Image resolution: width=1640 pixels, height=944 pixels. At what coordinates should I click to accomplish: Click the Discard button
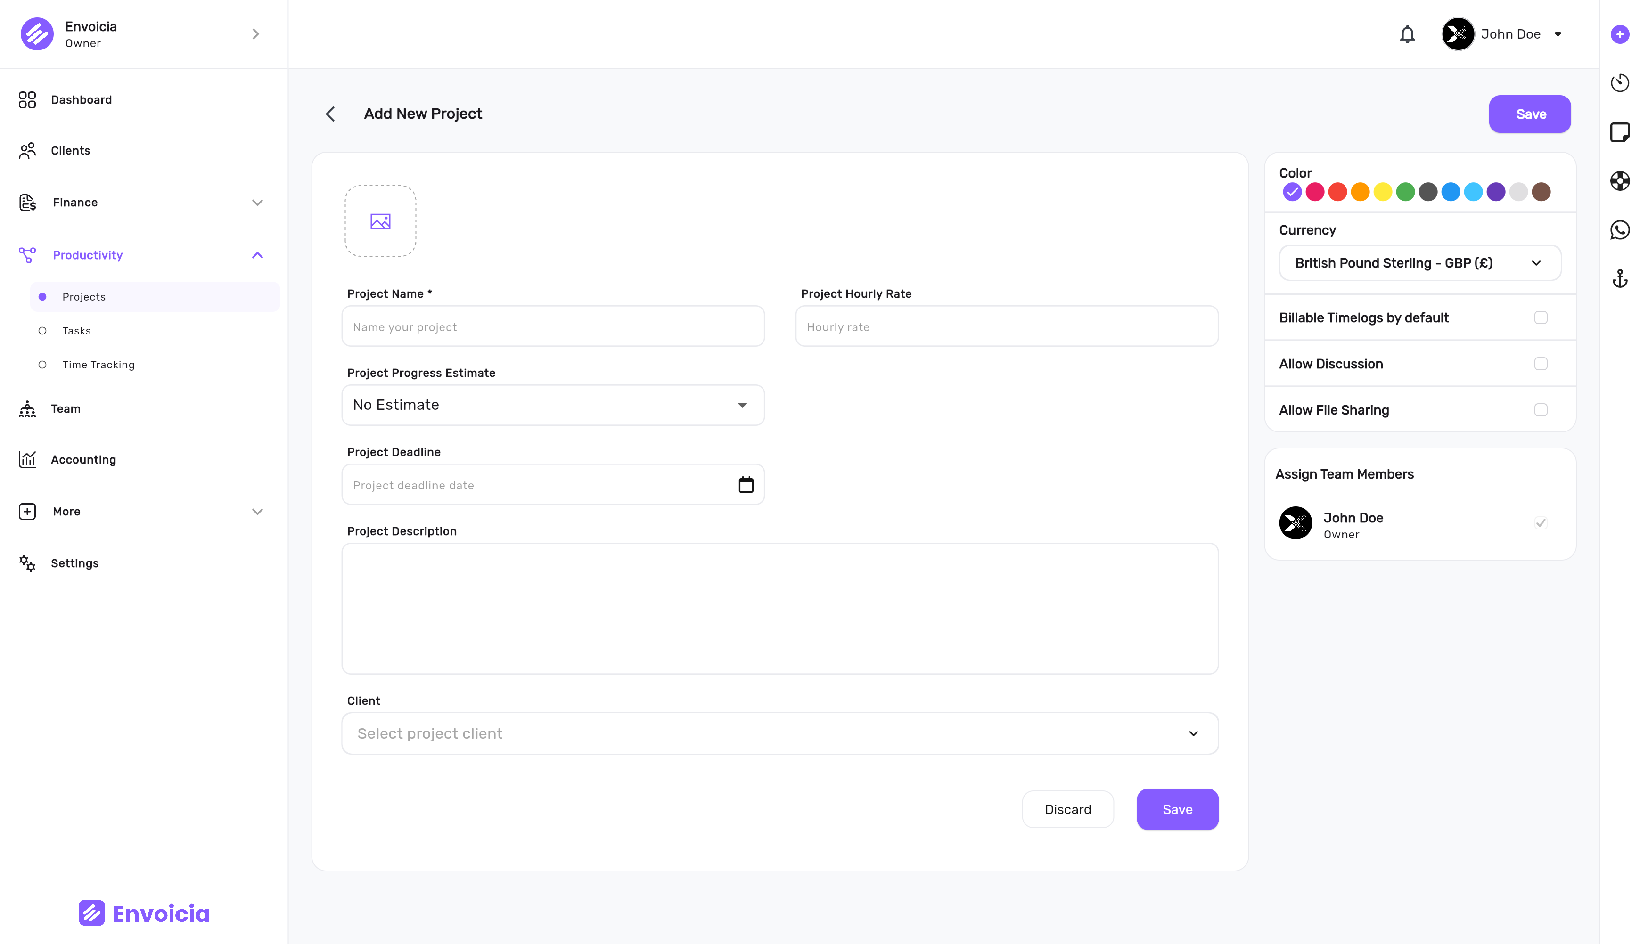click(1067, 809)
